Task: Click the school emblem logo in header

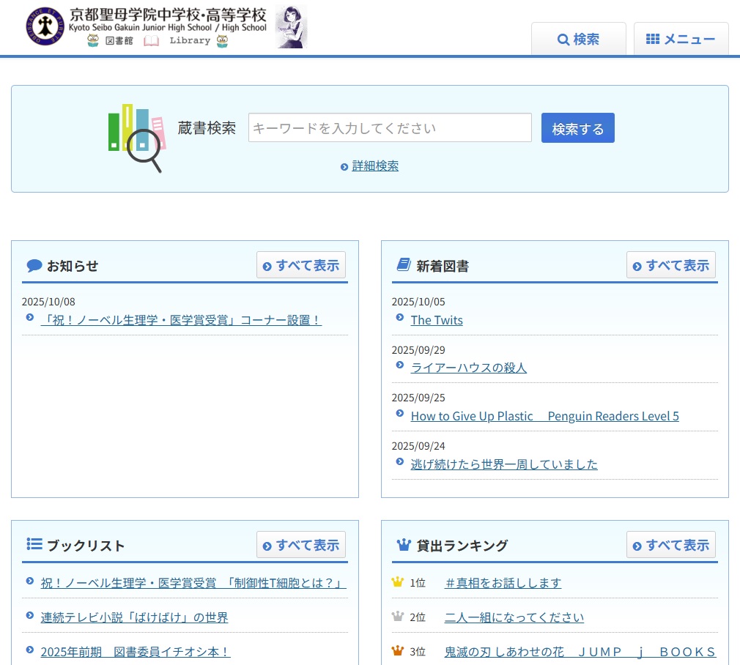Action: click(x=45, y=27)
